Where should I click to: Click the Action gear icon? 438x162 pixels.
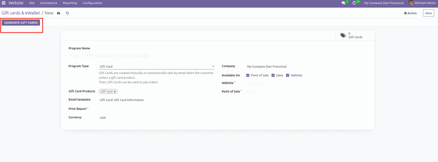point(405,13)
